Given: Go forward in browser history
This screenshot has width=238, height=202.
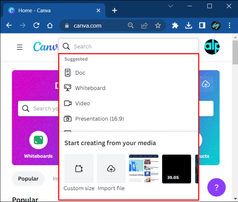Looking at the screenshot, I should tap(23, 25).
